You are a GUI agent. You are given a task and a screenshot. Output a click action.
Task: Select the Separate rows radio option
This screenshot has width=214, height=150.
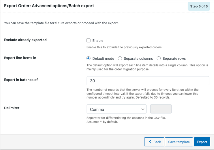tap(159, 58)
